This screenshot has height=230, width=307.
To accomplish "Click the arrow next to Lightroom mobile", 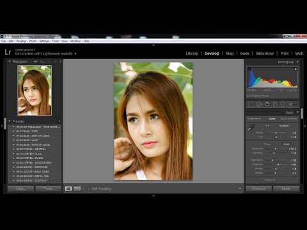I will tap(75, 54).
